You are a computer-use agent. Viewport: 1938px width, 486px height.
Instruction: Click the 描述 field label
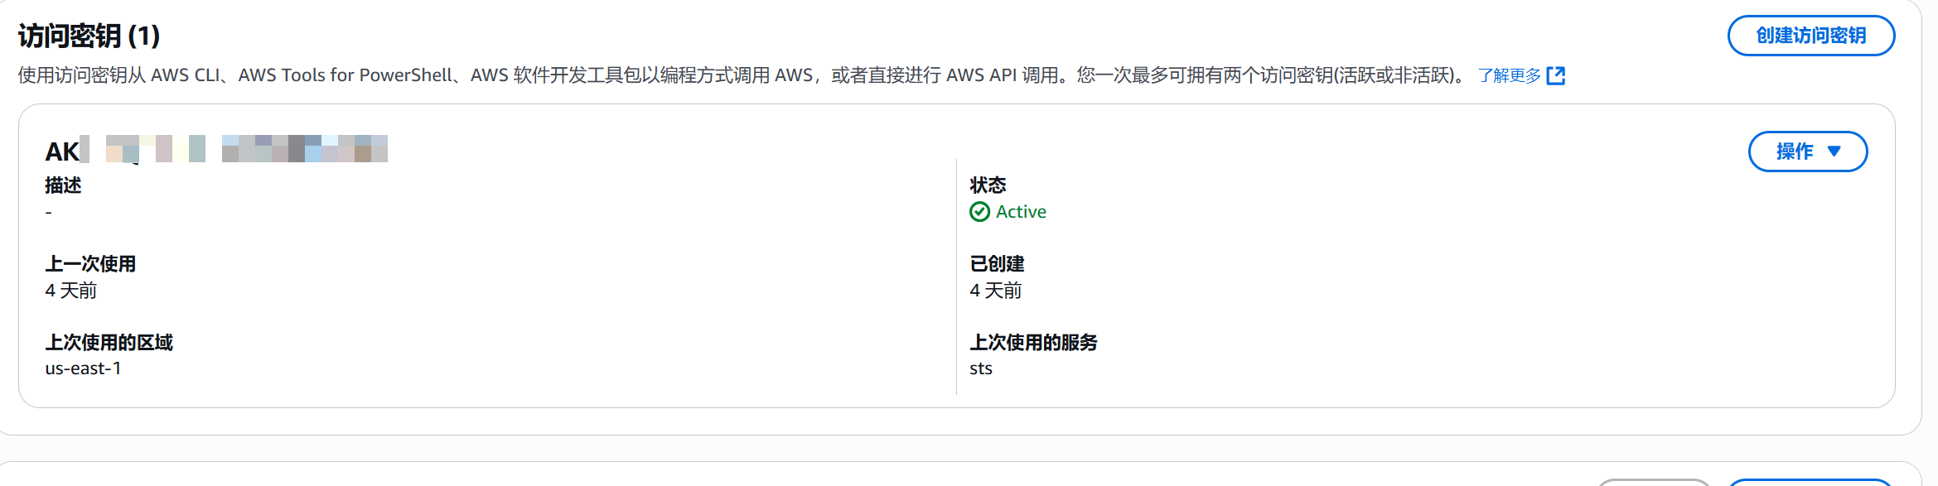point(63,185)
